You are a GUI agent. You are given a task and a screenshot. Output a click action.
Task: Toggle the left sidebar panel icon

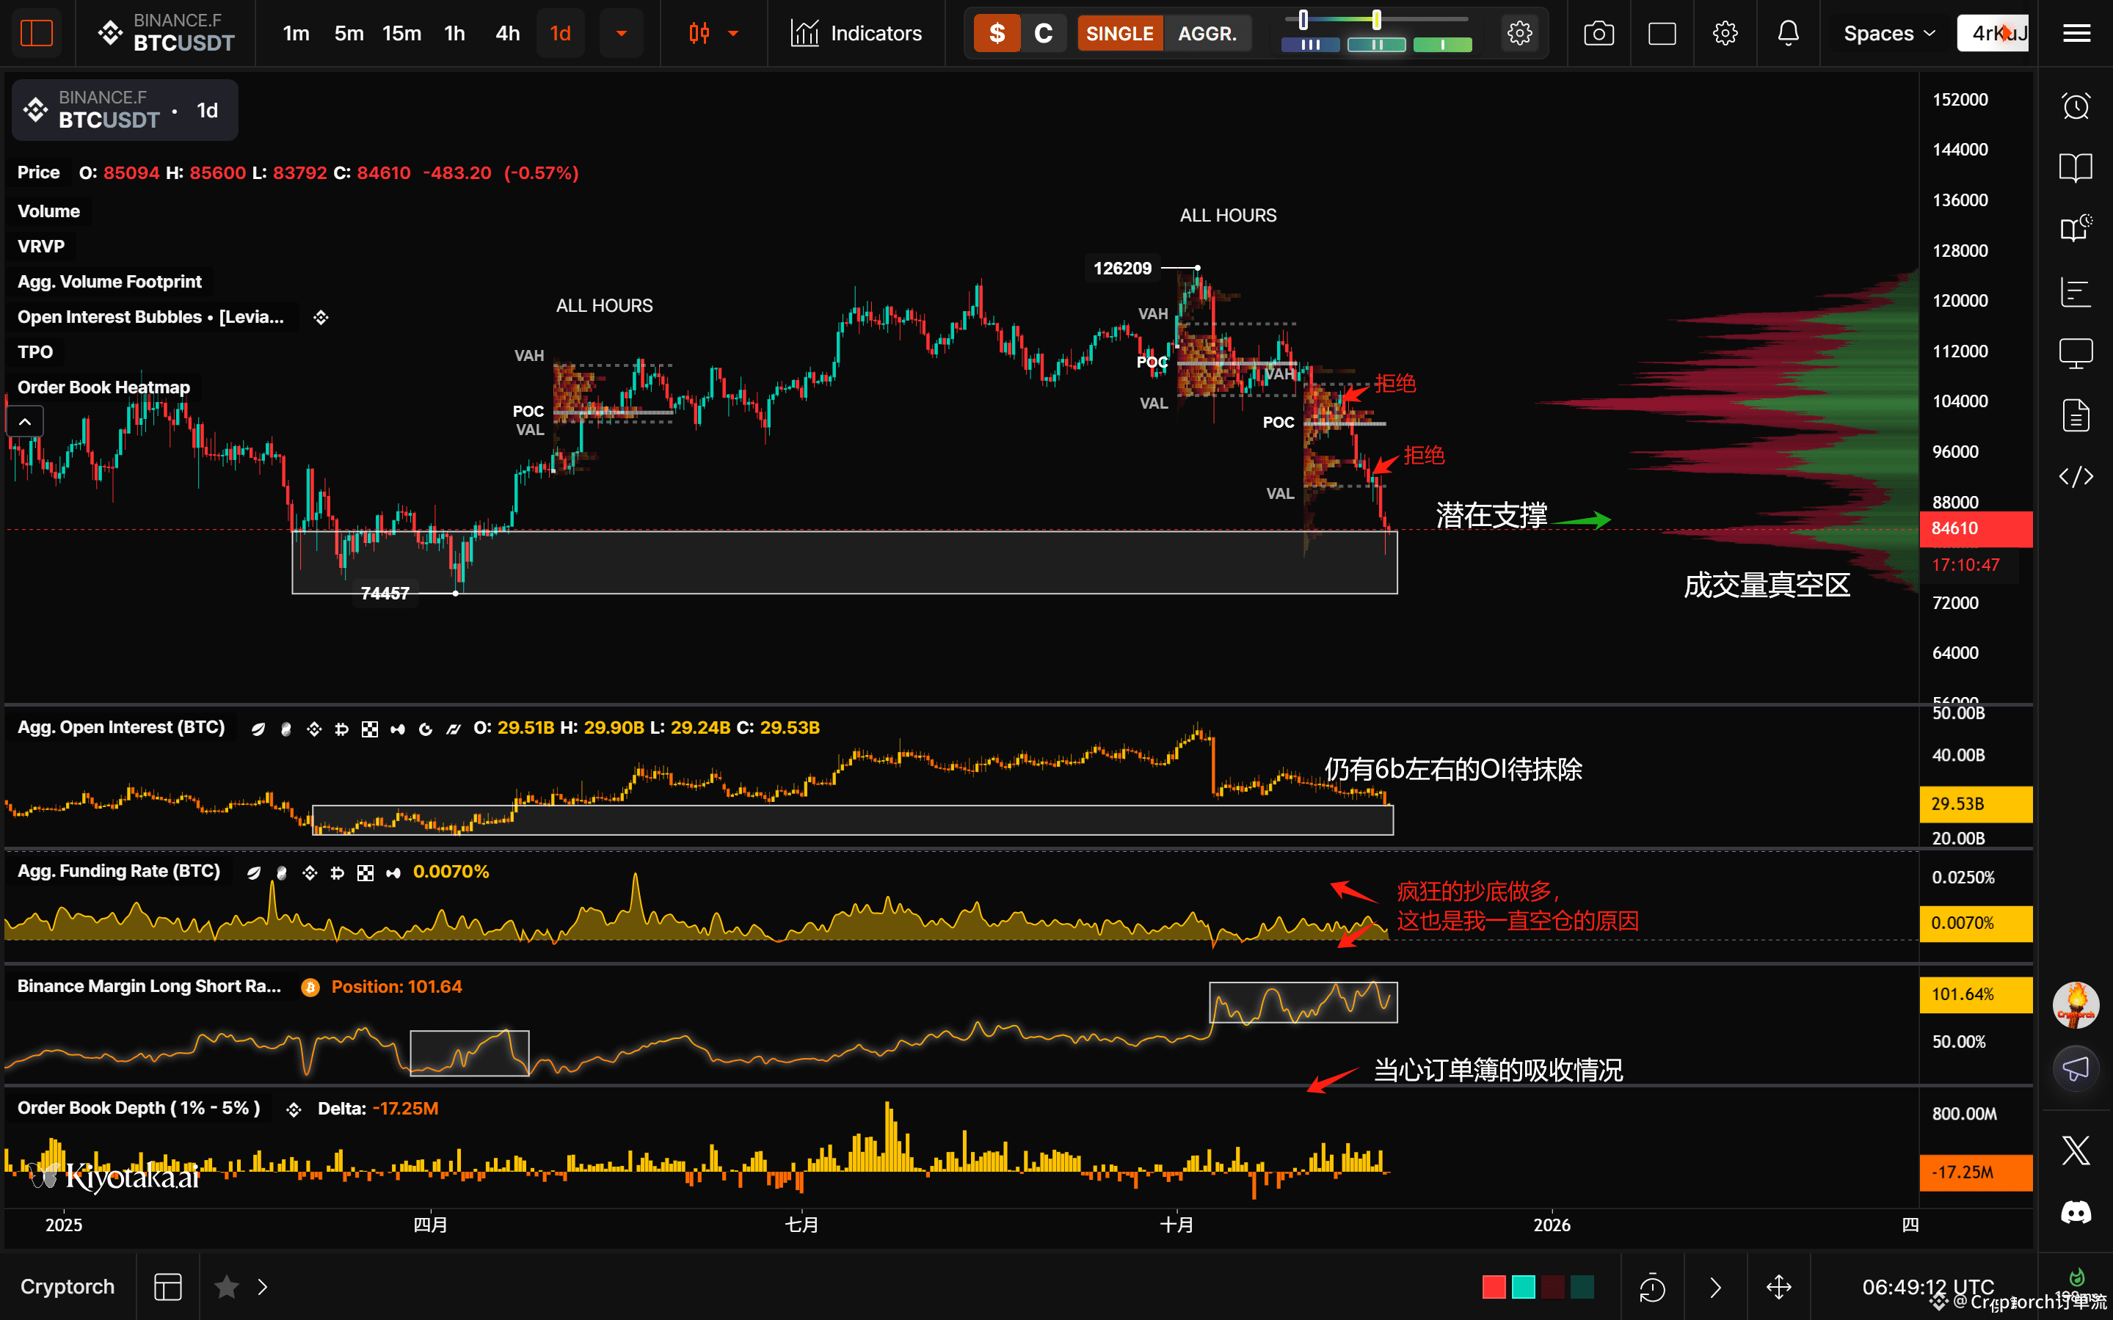pos(37,33)
